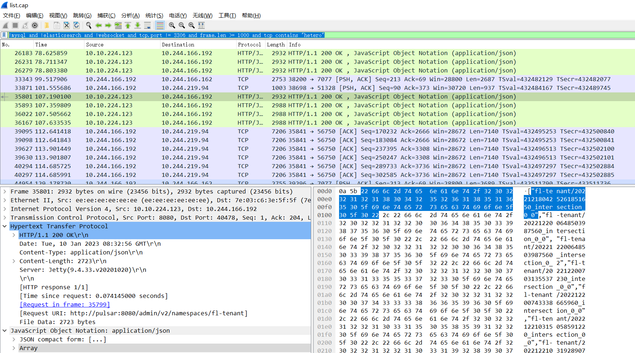This screenshot has height=353, width=635.
Task: Expand the Ethernet II tree node
Action: click(5, 200)
